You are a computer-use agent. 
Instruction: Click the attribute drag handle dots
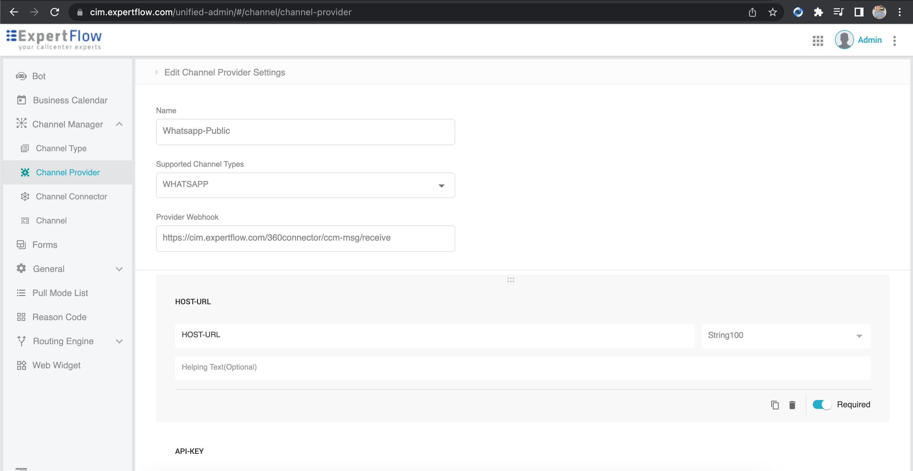[510, 280]
